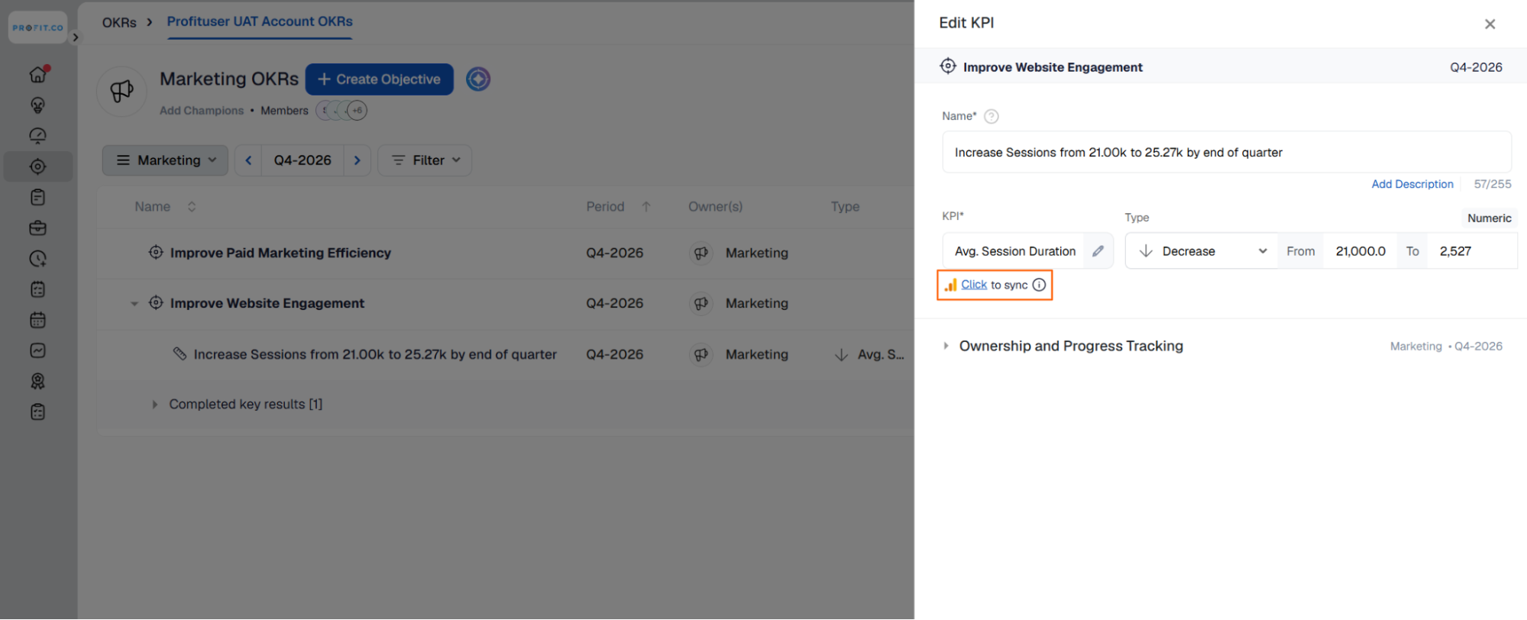
Task: Click the Profit.co logo
Action: click(37, 27)
